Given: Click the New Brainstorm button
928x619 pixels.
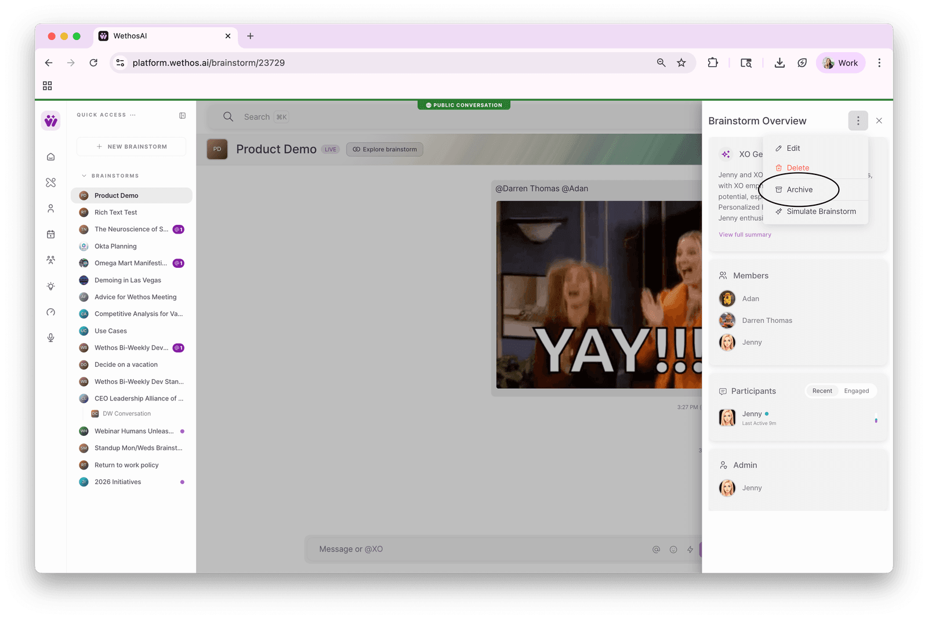Looking at the screenshot, I should click(x=132, y=147).
